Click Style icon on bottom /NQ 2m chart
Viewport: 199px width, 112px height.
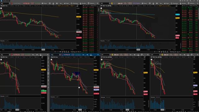click(x=87, y=55)
